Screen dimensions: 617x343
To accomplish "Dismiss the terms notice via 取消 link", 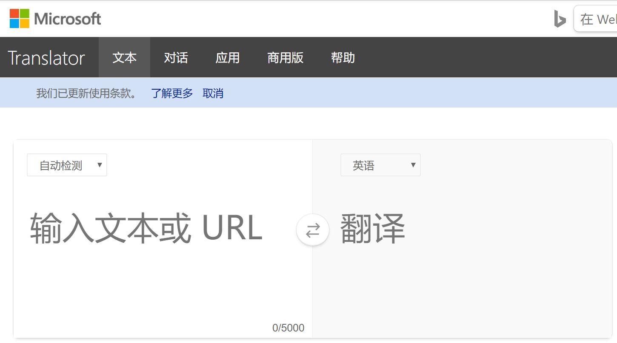I will [x=213, y=93].
